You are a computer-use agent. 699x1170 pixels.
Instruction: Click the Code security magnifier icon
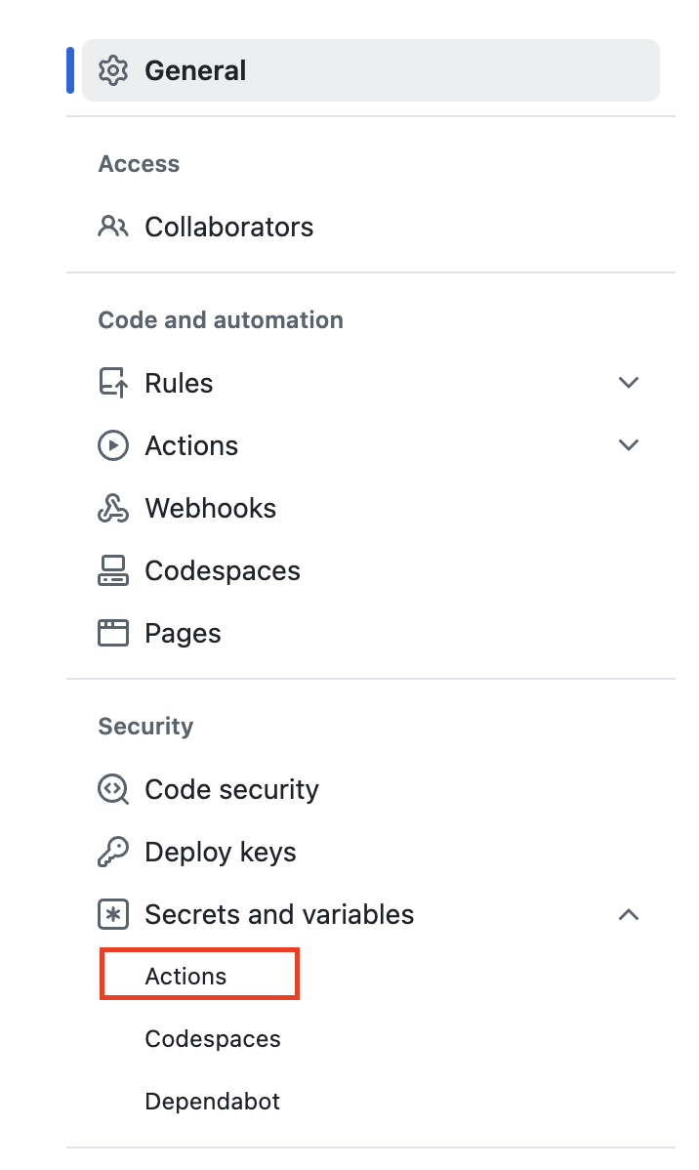point(113,789)
